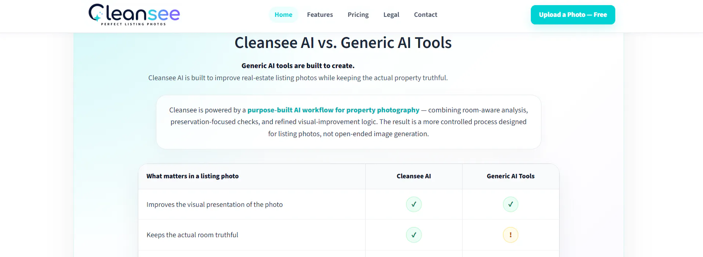Click 'Generic AI tools are built to create.' text

pos(298,66)
